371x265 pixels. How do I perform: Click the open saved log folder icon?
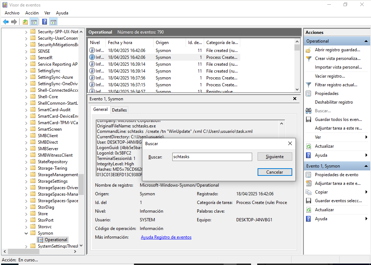(x=308, y=50)
